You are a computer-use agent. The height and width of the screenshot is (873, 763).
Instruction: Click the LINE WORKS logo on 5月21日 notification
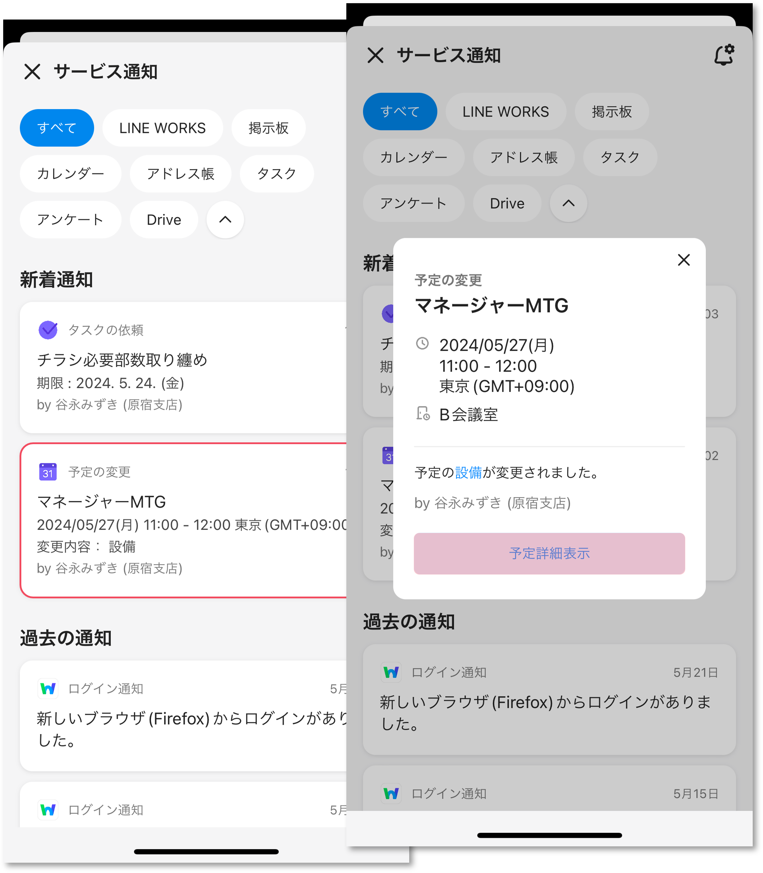point(391,672)
